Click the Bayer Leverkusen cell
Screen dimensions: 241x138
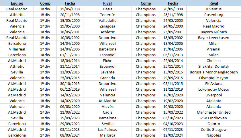[213, 38]
